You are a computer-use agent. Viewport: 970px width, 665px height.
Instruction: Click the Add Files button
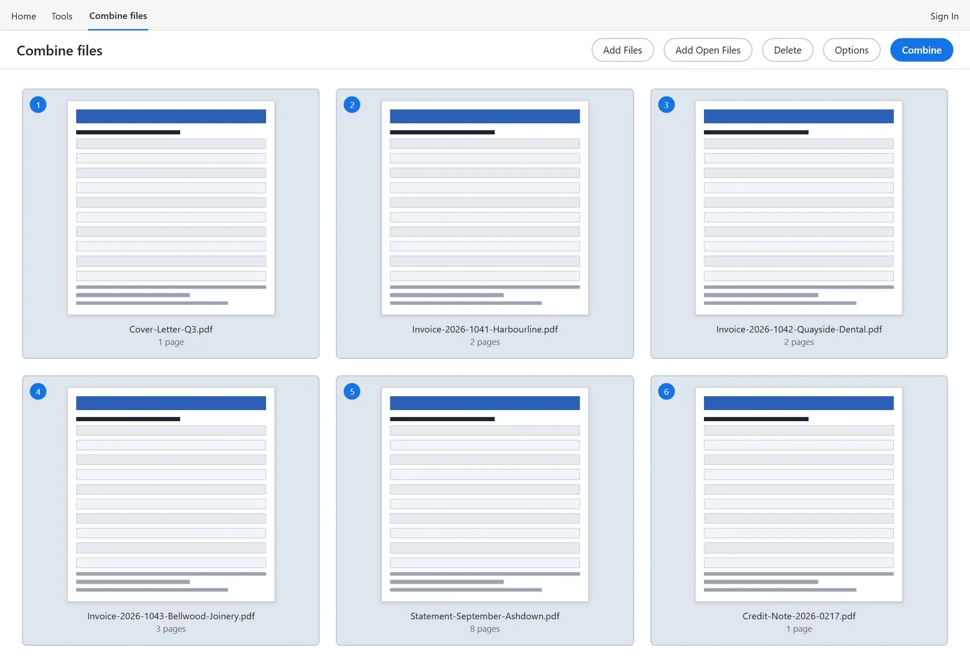(x=622, y=50)
